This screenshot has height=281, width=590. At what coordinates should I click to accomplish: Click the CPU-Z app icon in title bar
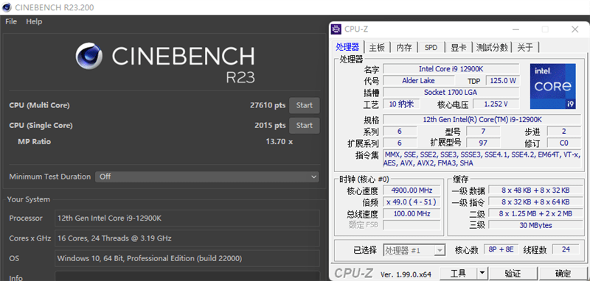tap(336, 29)
